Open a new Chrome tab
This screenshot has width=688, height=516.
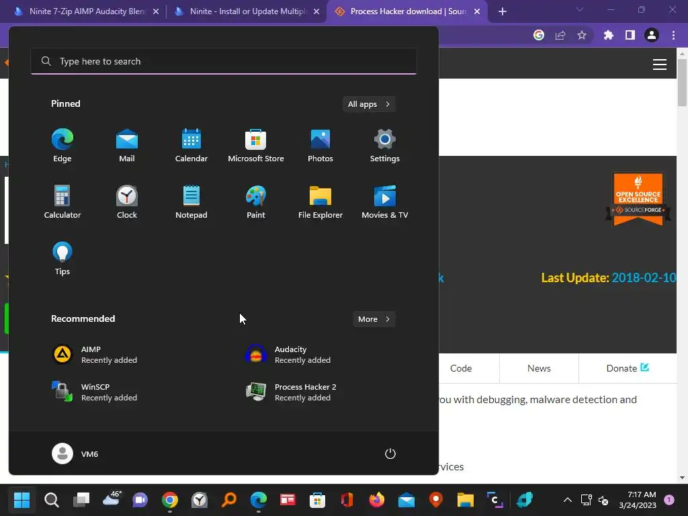[503, 12]
